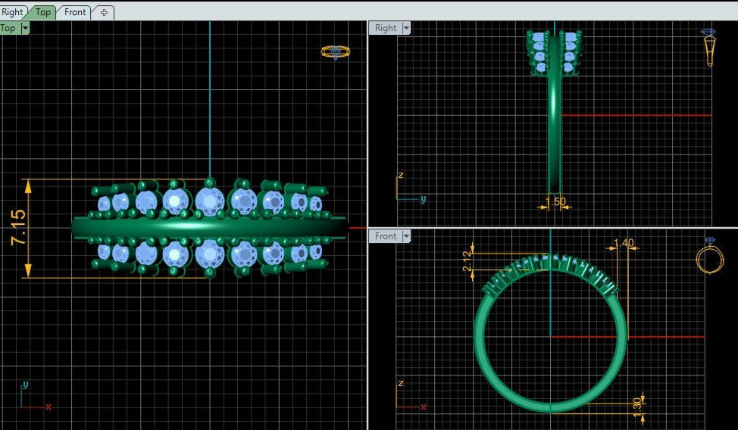Expand the Front viewport dropdown menu
Image resolution: width=738 pixels, height=430 pixels.
(406, 236)
